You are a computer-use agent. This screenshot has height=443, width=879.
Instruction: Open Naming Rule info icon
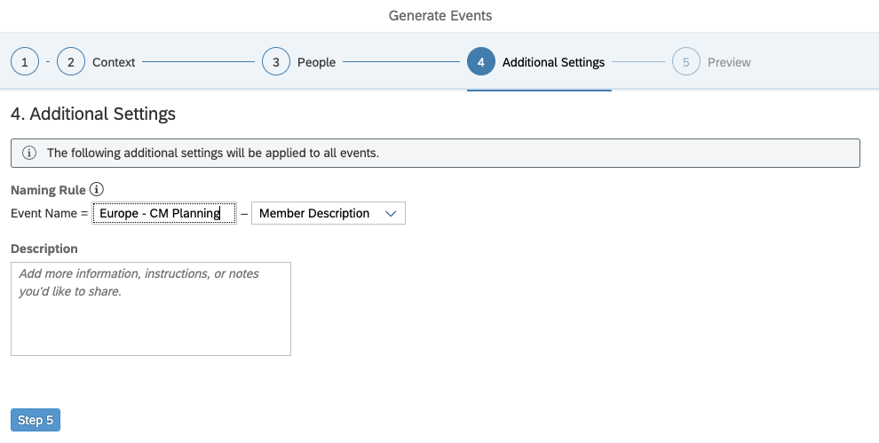(x=97, y=189)
